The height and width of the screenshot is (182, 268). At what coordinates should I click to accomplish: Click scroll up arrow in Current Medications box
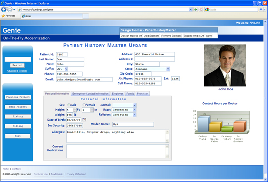coord(167,146)
